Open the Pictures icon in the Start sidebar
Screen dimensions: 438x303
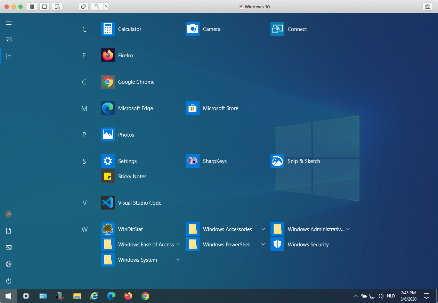[9, 247]
